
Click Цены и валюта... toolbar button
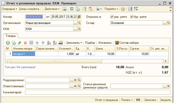pyautogui.click(x=30, y=9)
